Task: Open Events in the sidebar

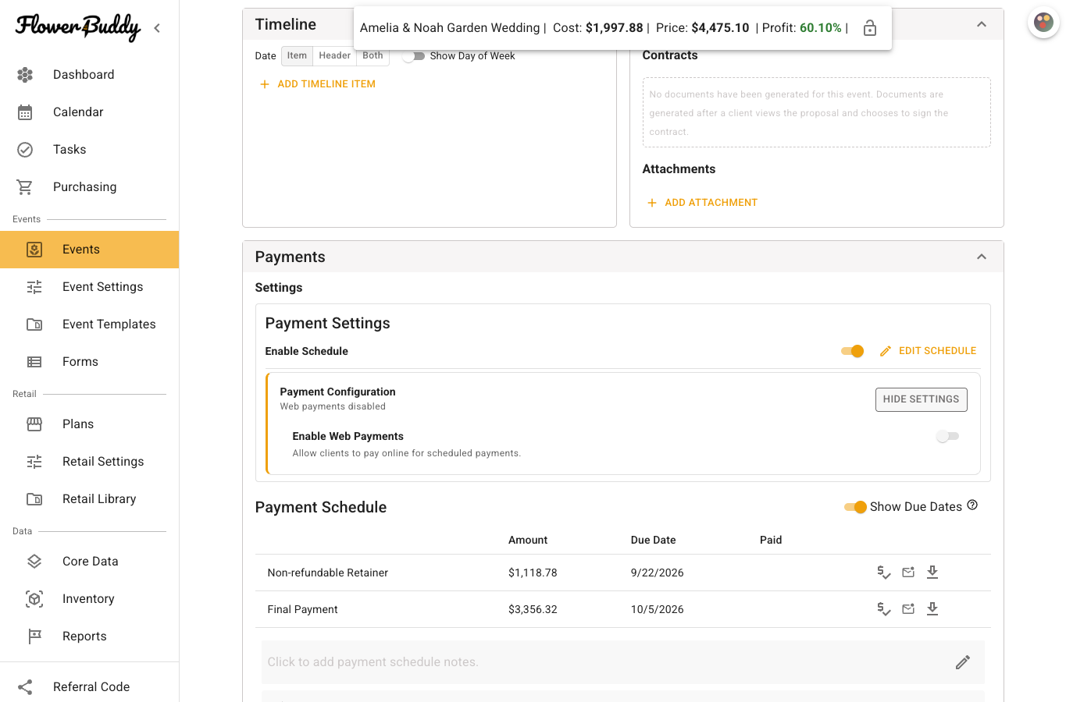Action: tap(90, 250)
